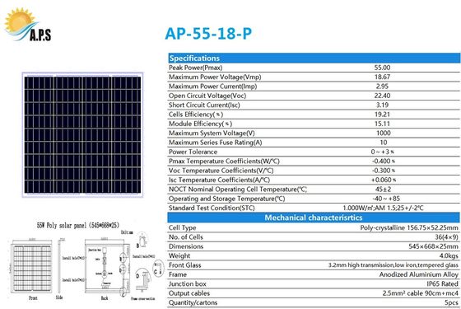Click the Maximum Power Current(Imp) label
The height and width of the screenshot is (309, 461).
coord(213,87)
